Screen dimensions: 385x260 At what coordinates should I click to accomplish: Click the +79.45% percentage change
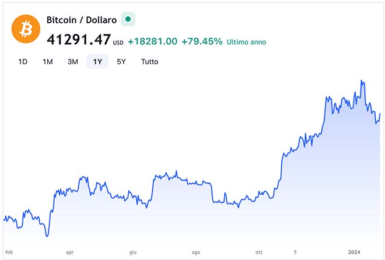point(202,41)
